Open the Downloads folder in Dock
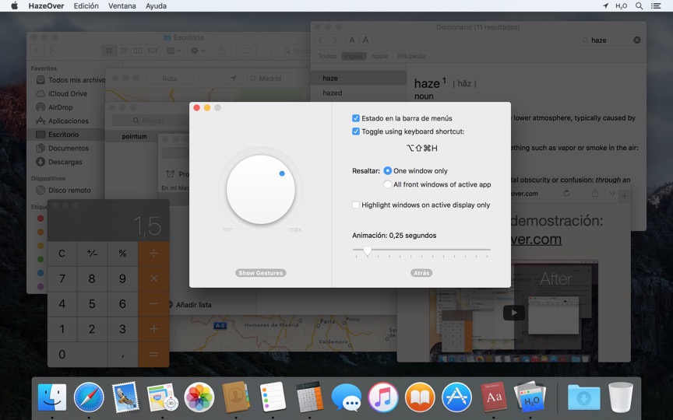673x420 pixels. click(583, 397)
